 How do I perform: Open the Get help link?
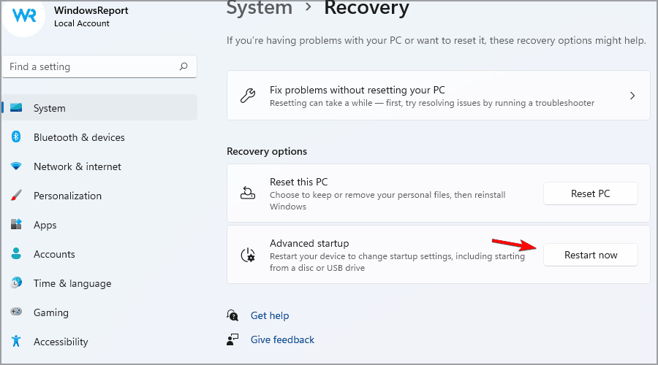coord(269,315)
